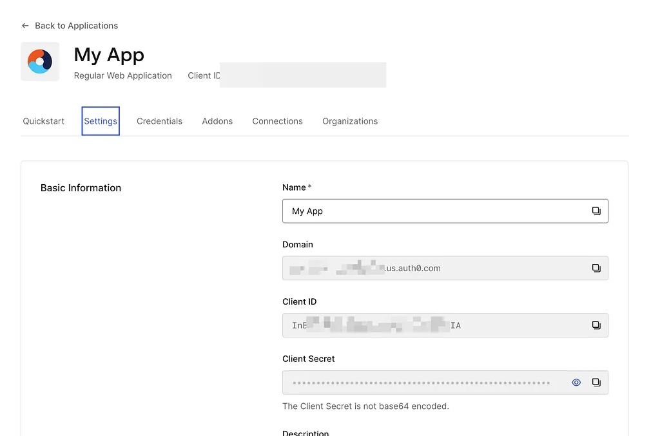
Task: Click 'The Client Secret is not base64 encoded.' text
Action: point(366,406)
